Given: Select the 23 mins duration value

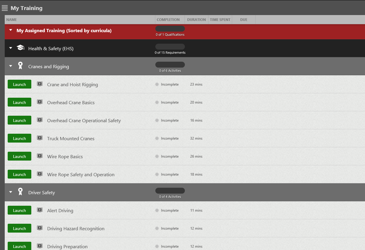Looking at the screenshot, I should pos(196,84).
